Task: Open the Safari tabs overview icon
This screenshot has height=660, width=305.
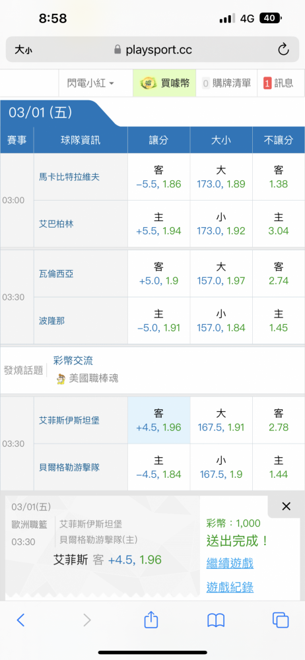Action: tap(281, 620)
